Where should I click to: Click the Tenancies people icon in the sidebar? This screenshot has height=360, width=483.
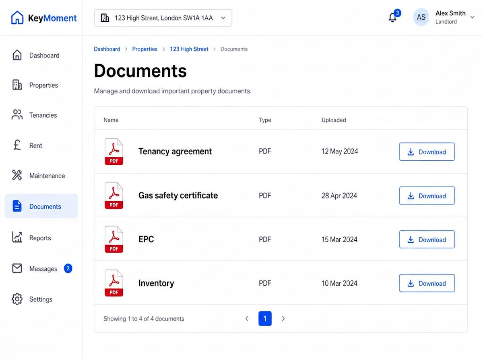(17, 115)
